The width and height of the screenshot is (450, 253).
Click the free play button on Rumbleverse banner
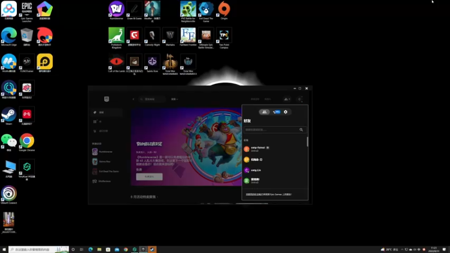tap(149, 177)
